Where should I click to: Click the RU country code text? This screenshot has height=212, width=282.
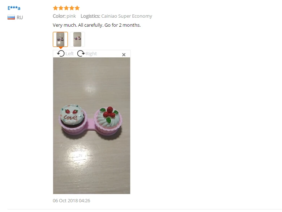tap(20, 17)
